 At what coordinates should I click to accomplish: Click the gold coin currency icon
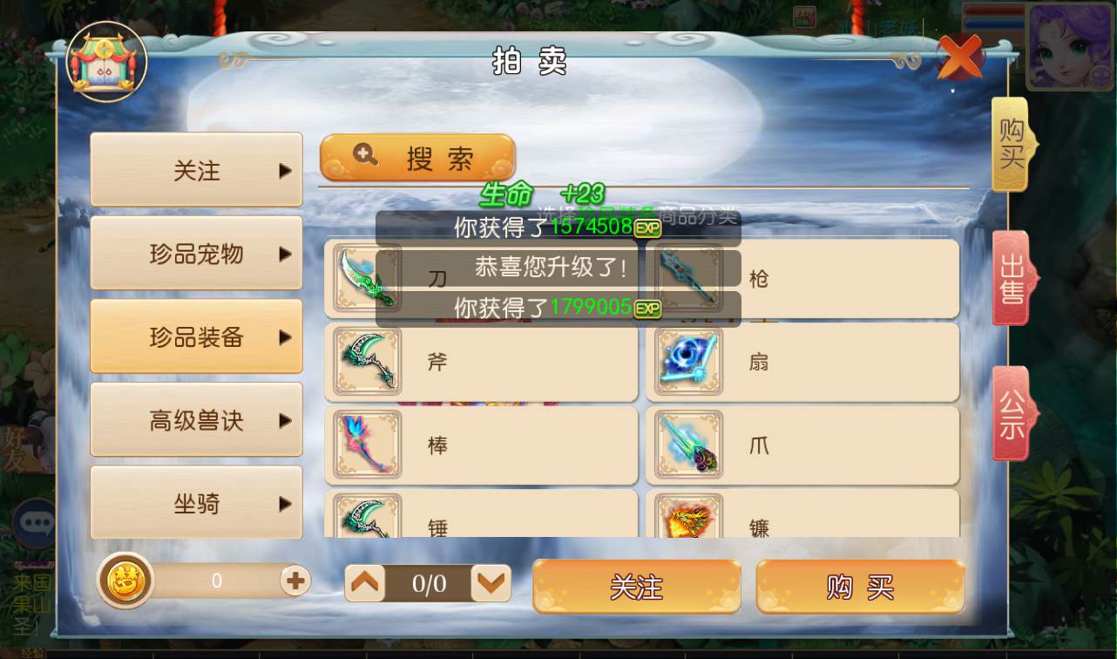(125, 581)
